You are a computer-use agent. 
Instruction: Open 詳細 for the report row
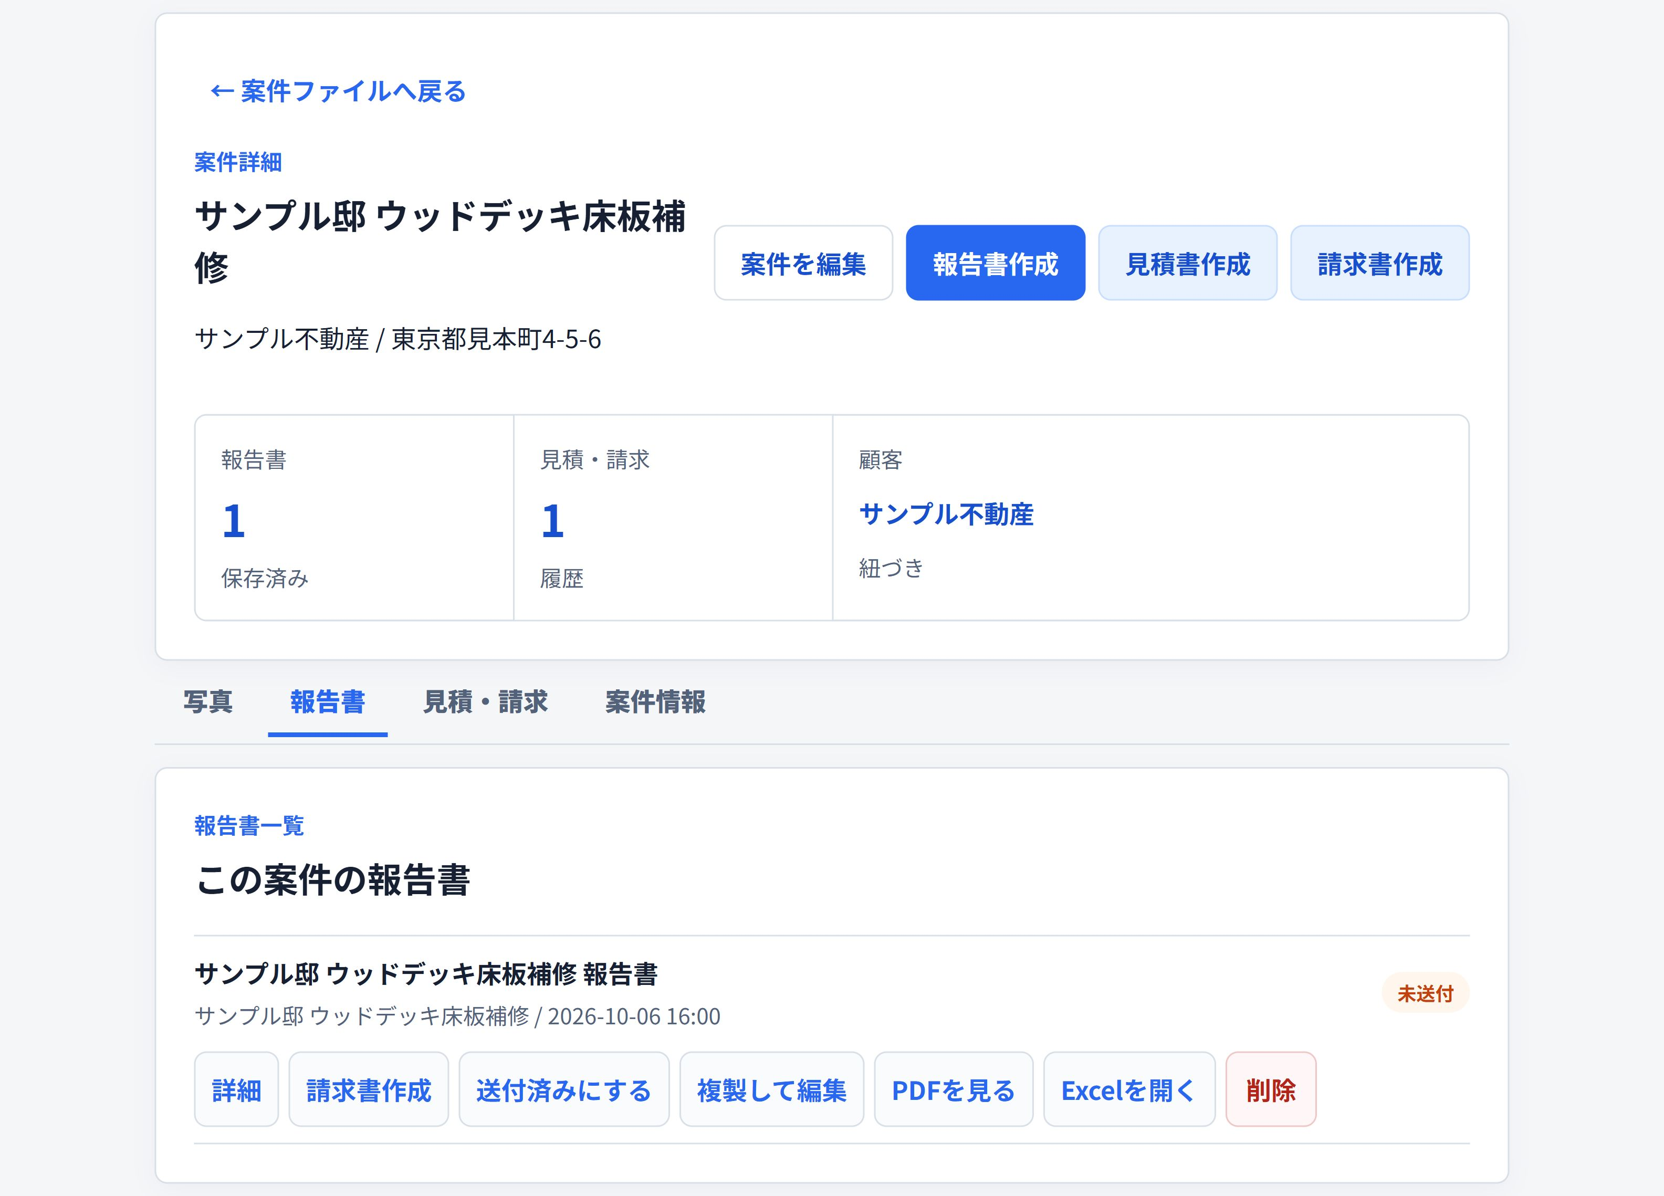tap(236, 1089)
